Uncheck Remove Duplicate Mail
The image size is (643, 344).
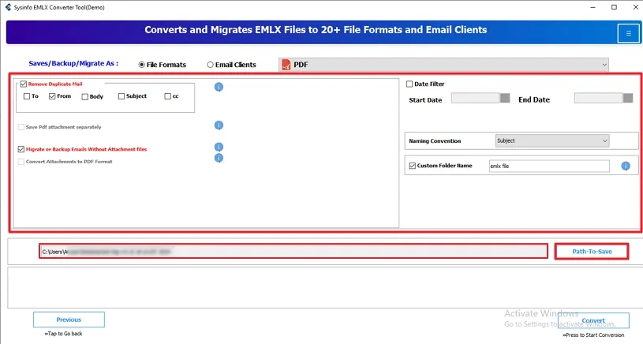[24, 84]
